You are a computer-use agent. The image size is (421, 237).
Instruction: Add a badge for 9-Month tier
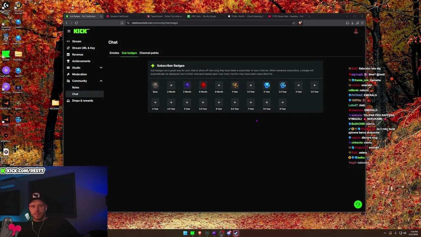(219, 85)
